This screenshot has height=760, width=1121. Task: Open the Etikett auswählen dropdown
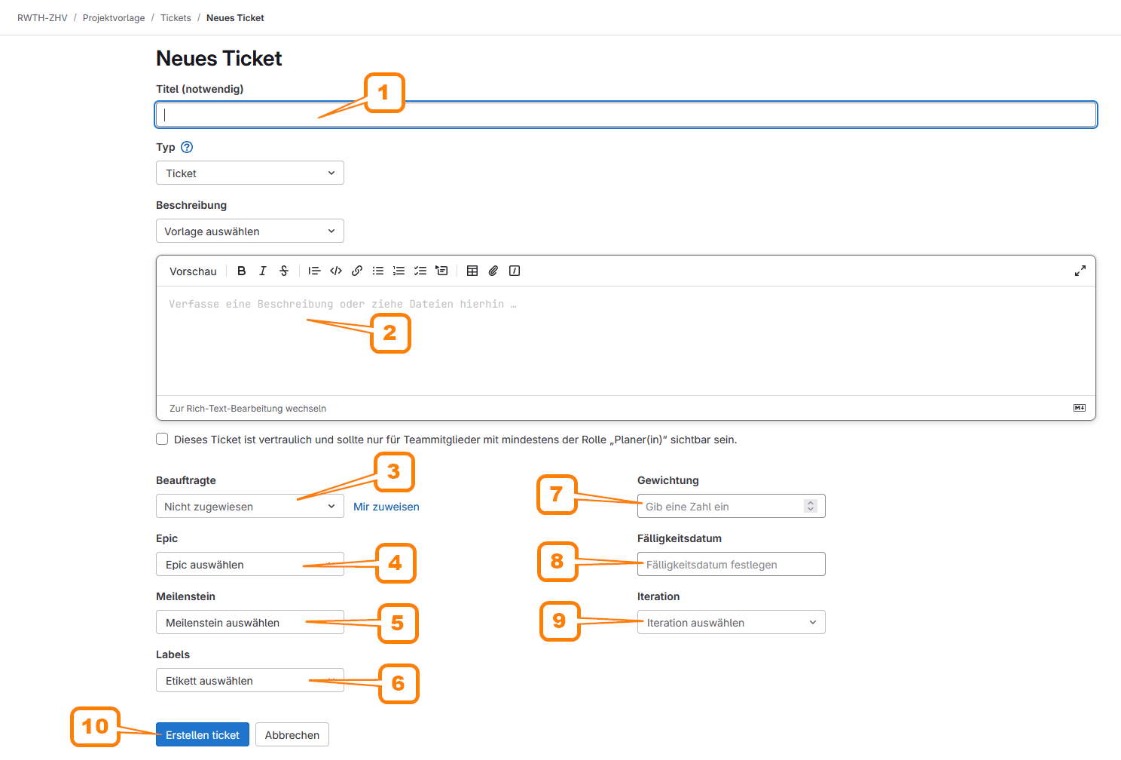250,680
